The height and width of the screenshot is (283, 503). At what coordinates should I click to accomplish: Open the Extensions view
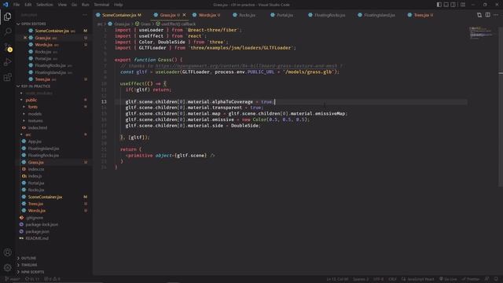7,77
